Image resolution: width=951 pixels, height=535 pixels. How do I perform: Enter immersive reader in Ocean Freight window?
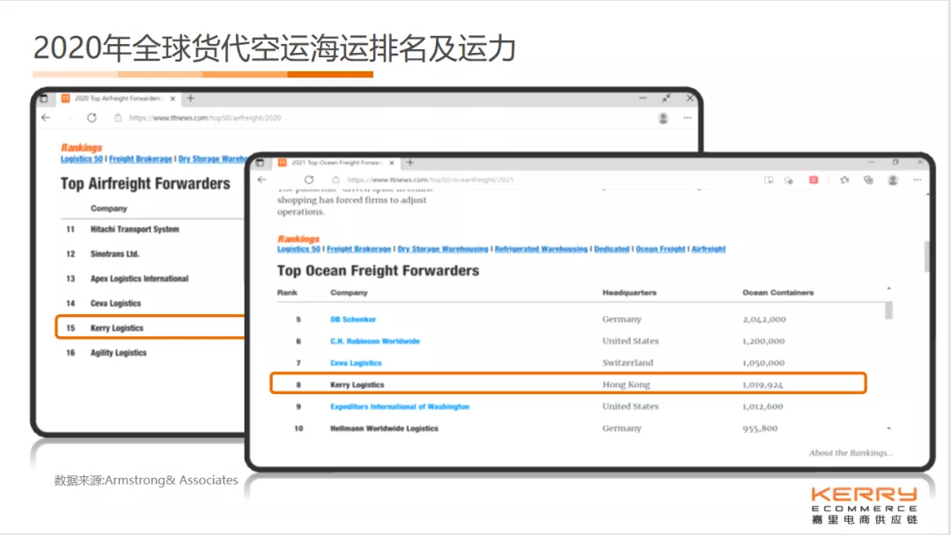(x=769, y=180)
